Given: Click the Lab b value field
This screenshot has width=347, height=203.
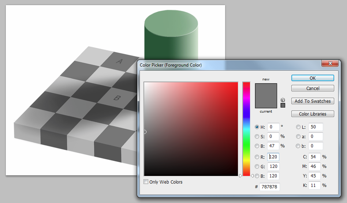Looking at the screenshot, I should coord(316,146).
